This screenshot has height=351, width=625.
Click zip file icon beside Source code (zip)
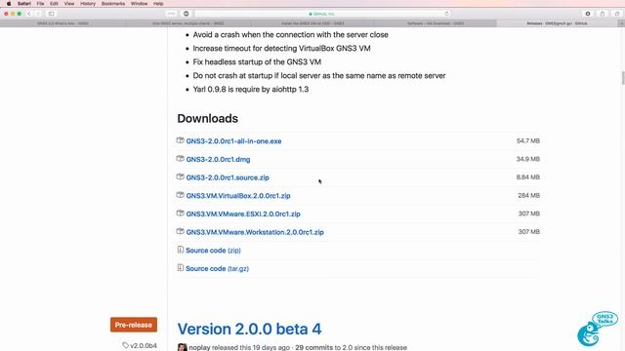[x=180, y=250]
